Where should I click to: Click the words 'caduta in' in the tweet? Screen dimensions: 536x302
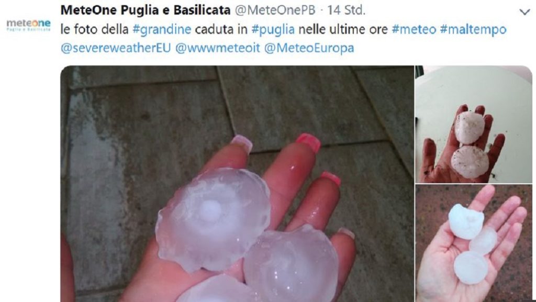(221, 29)
